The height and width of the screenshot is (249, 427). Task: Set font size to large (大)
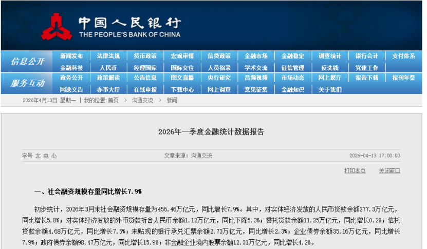coord(38,156)
